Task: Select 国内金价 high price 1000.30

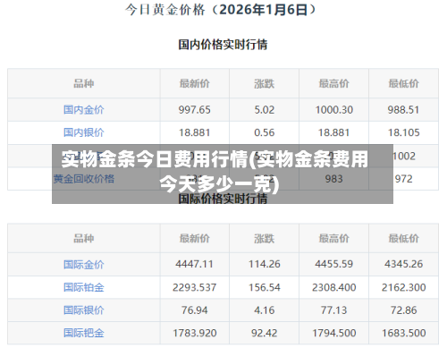Action: (x=334, y=110)
